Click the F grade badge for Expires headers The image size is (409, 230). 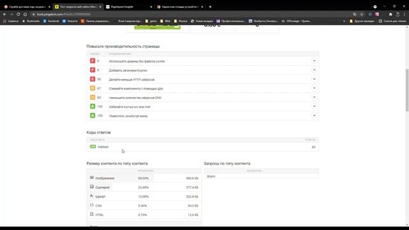click(x=93, y=70)
